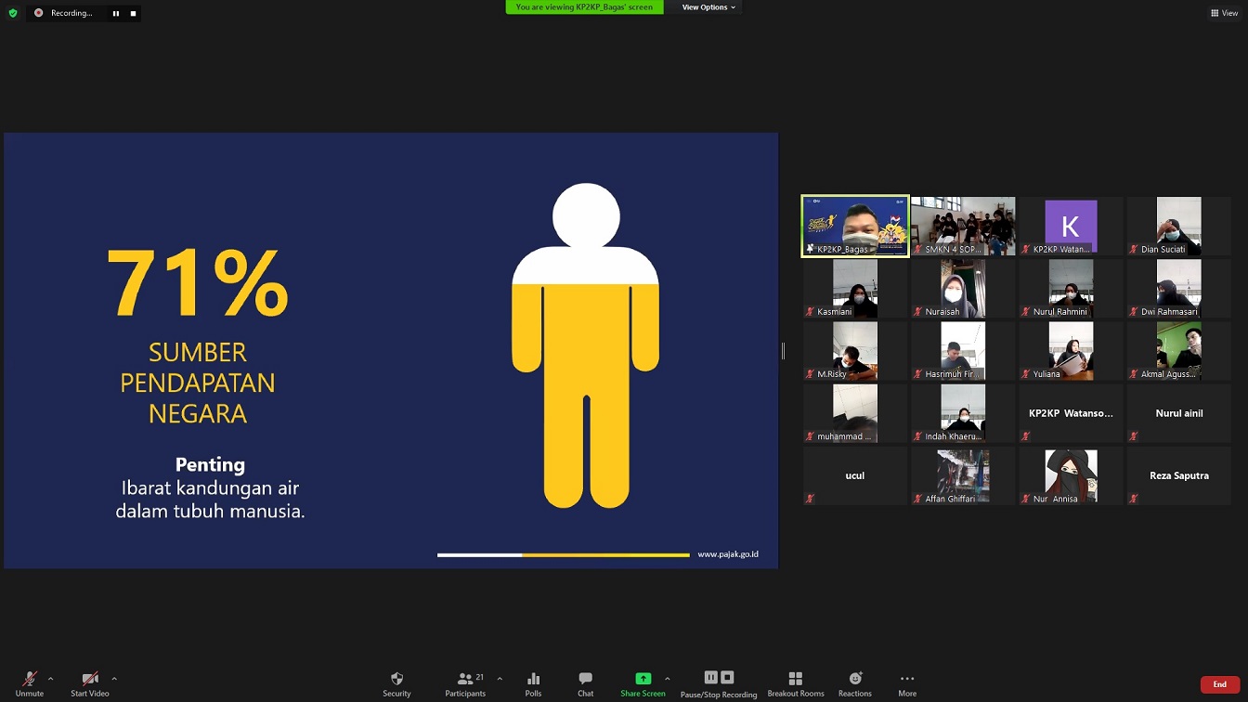Expand video settings arrow next to Start Video

coord(114,679)
